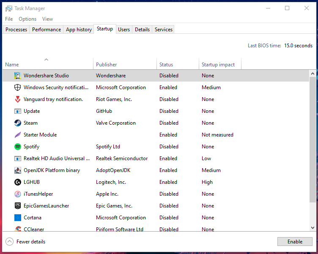Click the GitHub publisher cell
Image resolution: width=318 pixels, height=254 pixels.
click(104, 111)
